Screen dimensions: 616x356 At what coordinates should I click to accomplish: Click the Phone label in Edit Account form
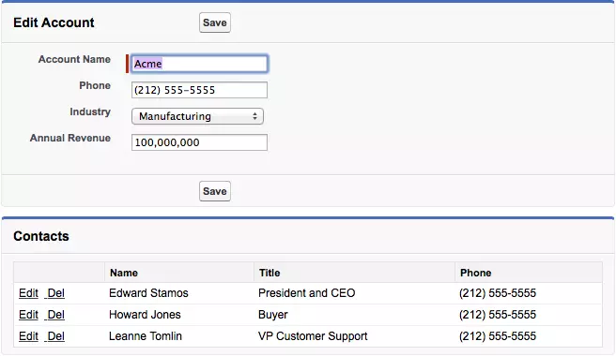(95, 85)
